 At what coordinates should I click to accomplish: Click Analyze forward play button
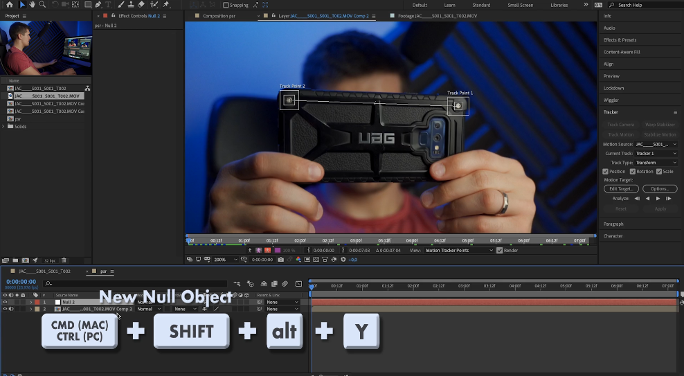(x=658, y=199)
